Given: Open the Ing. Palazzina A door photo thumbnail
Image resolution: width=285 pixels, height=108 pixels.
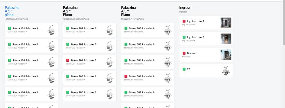Looking at the screenshot, I should [226, 23].
